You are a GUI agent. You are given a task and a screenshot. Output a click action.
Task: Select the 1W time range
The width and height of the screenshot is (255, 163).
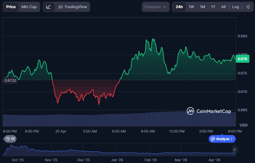191,7
